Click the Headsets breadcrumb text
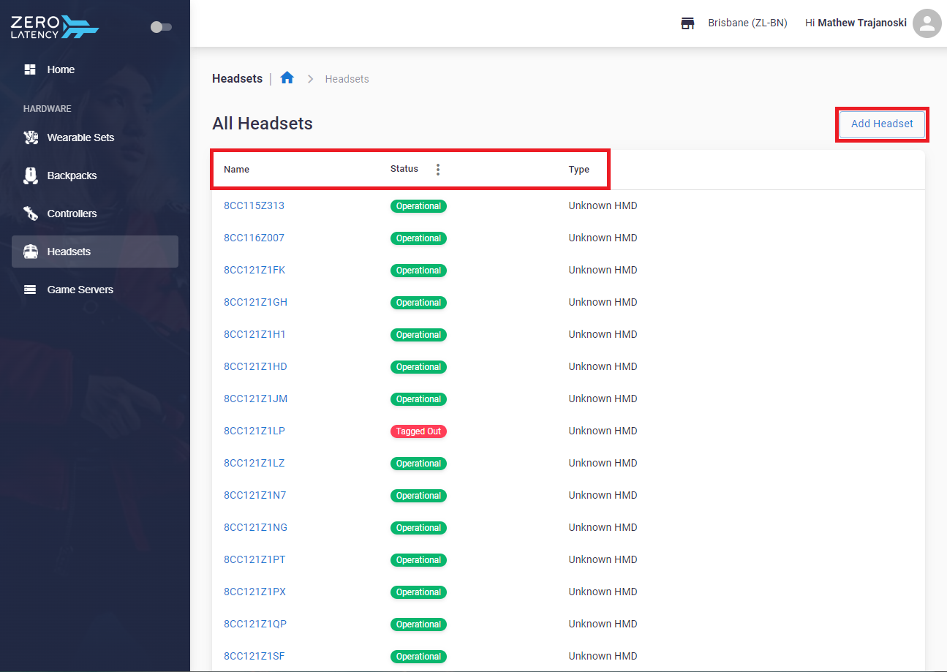Viewport: 947px width, 672px height. pos(347,79)
